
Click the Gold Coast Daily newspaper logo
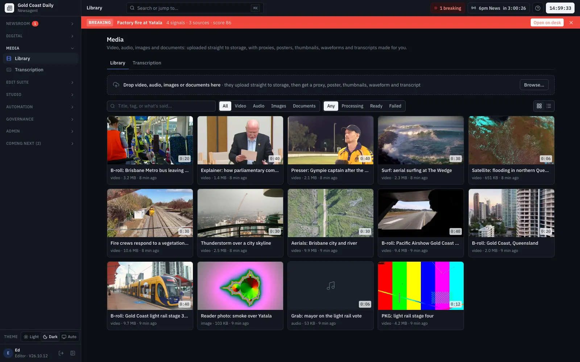(9, 8)
